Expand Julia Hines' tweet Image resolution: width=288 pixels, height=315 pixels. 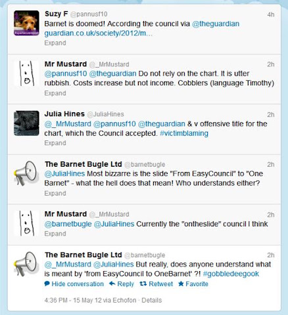coord(55,143)
